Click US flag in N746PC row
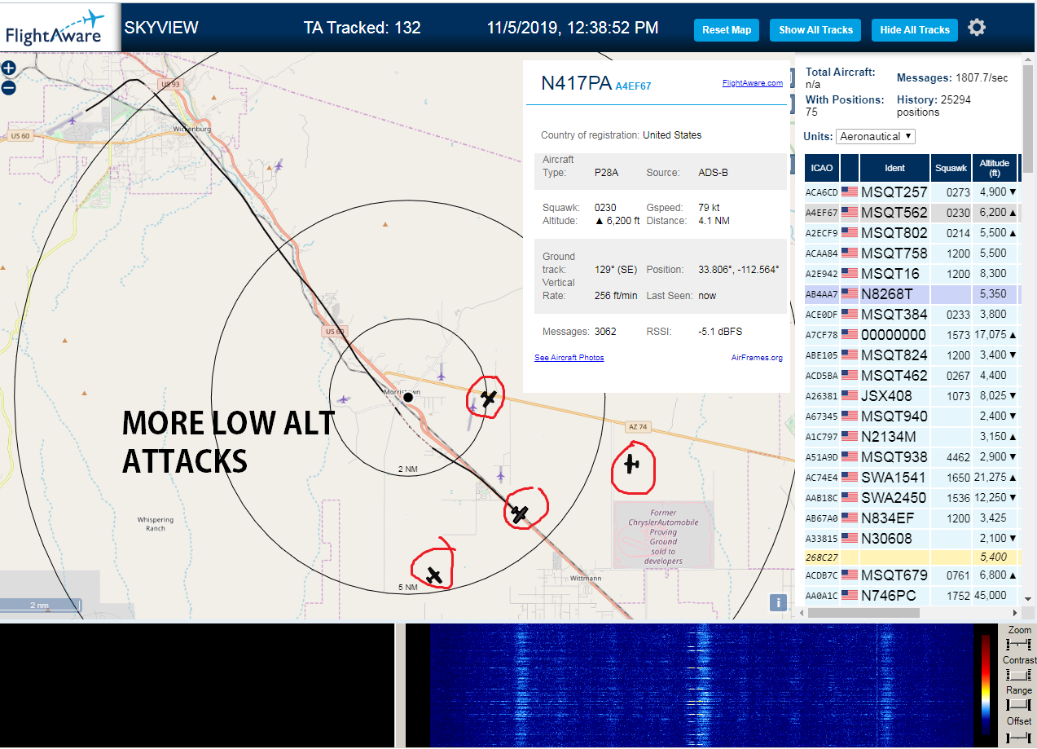 point(850,596)
